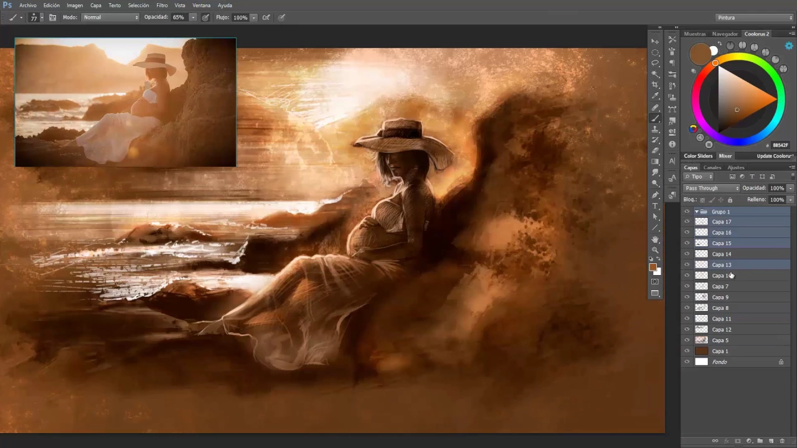This screenshot has height=448, width=797.
Task: Select the Magic Wand tool
Action: 655,74
